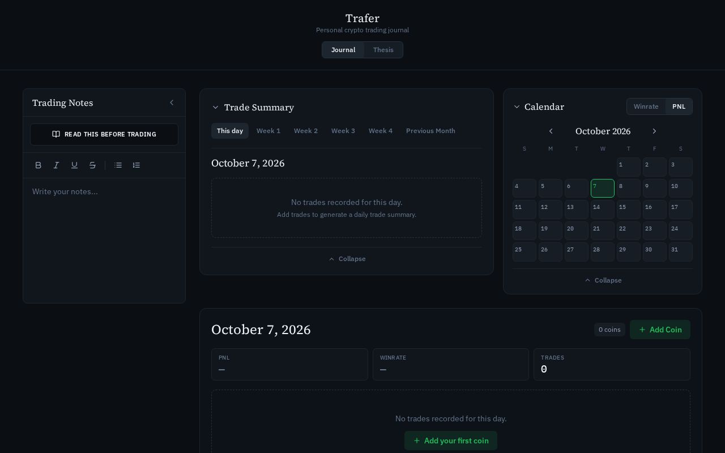Click Collapse at bottom of Trade Summary
This screenshot has width=725, height=453.
[347, 259]
